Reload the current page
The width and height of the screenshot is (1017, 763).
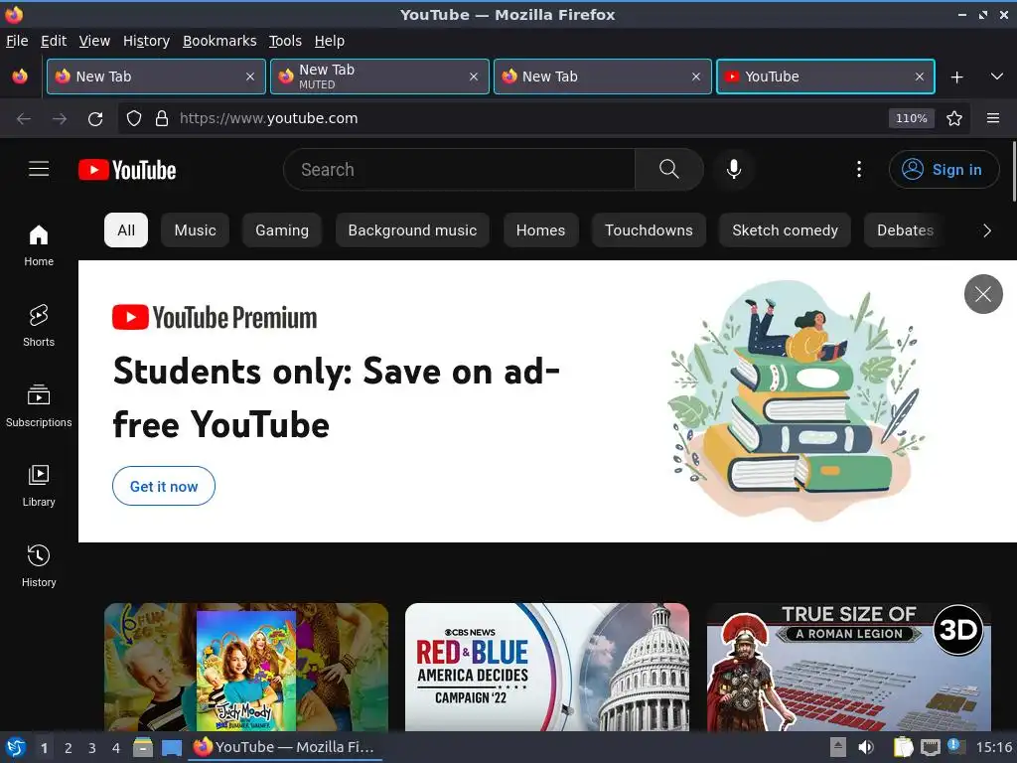[x=95, y=119]
